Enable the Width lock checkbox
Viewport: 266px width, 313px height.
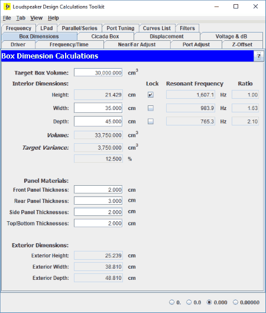point(151,108)
